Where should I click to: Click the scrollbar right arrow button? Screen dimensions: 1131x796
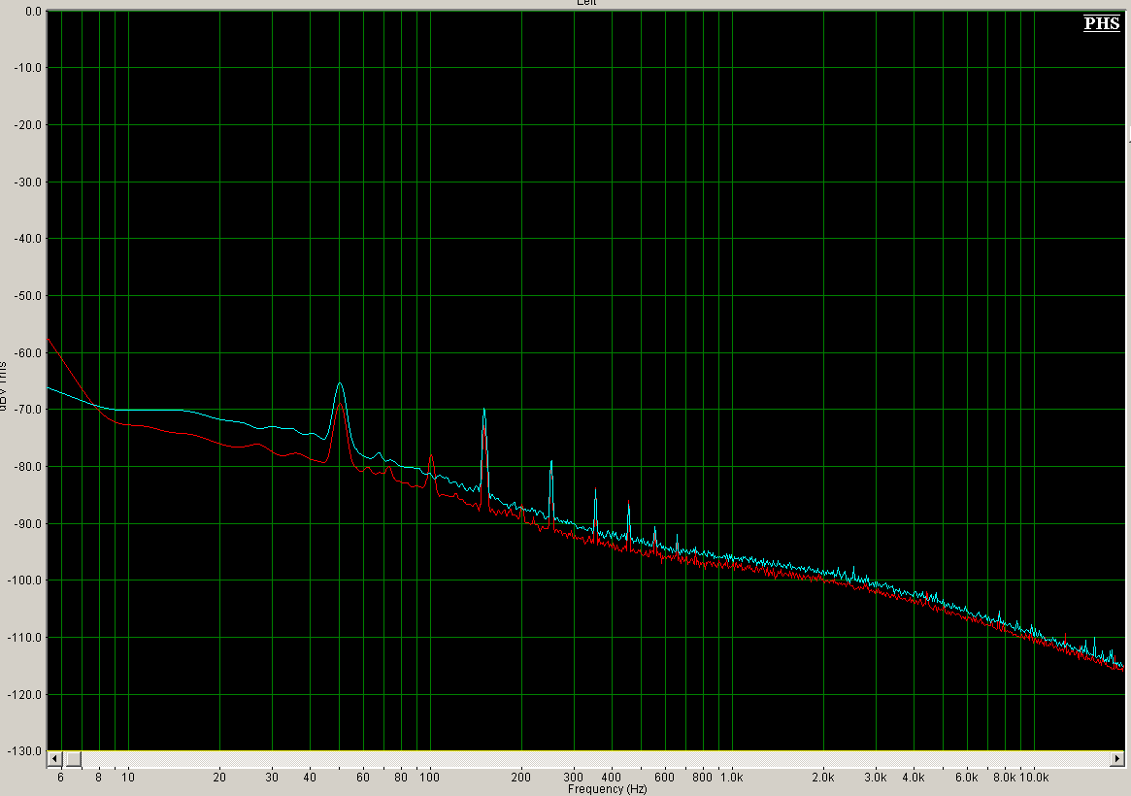coord(1116,758)
